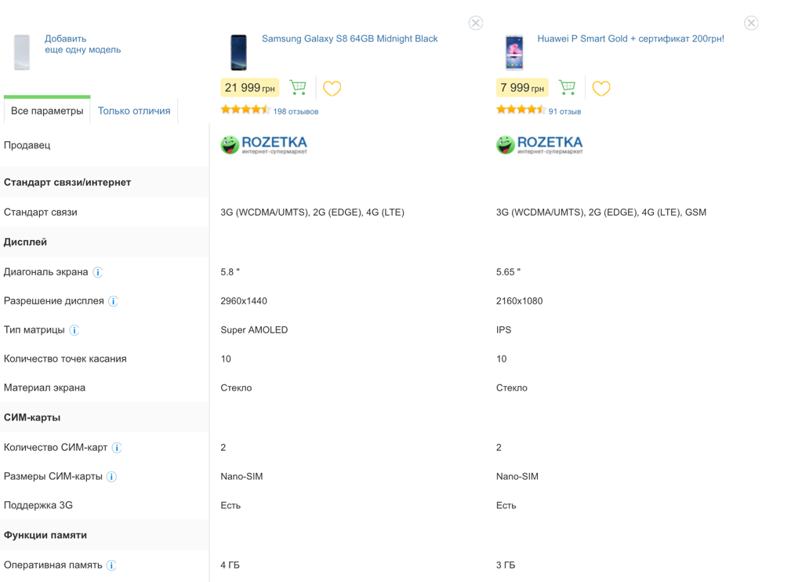Add Samsung Galaxy S8 to wishlist heart
This screenshot has width=791, height=582.
click(332, 89)
